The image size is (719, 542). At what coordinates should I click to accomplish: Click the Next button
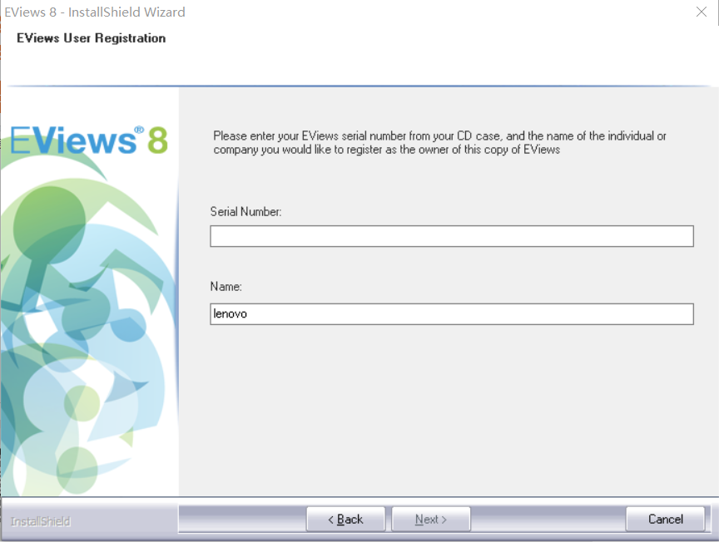click(431, 519)
